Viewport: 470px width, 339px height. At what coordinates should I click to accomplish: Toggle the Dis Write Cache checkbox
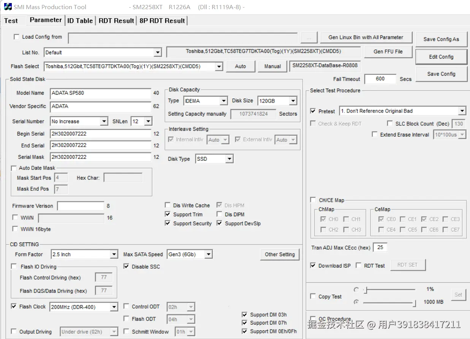(x=168, y=205)
